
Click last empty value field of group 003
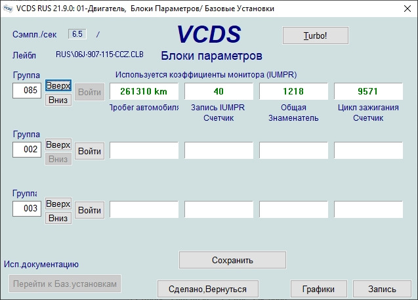(x=368, y=209)
